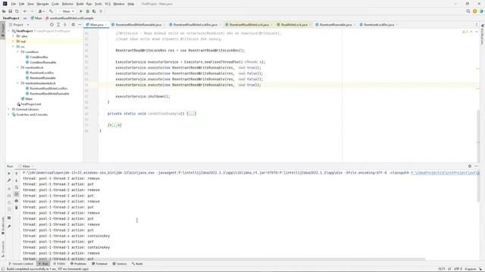Click the Save All toolbar icon

click(10, 11)
